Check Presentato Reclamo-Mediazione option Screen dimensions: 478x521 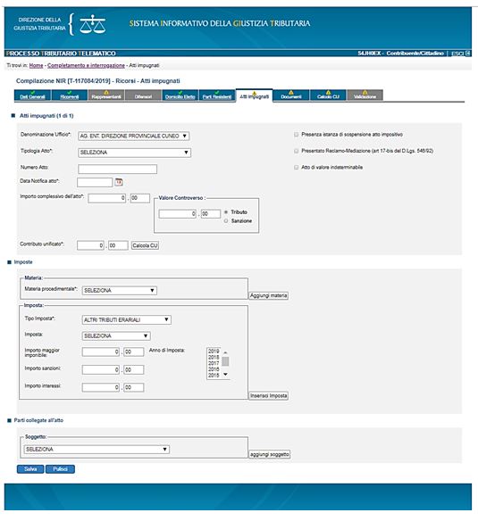pos(296,151)
